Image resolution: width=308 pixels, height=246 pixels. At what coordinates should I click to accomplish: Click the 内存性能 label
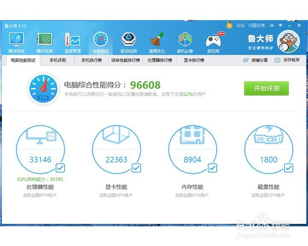[192, 187]
